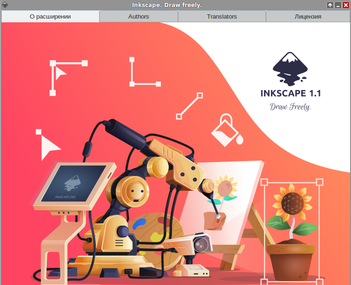351x285 pixels.
Task: Close the Inkscape about dialog
Action: click(346, 5)
